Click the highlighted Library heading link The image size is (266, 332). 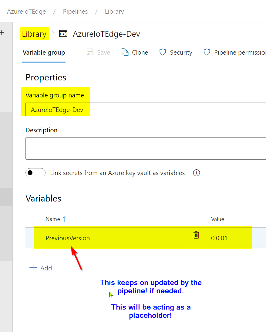coord(34,34)
